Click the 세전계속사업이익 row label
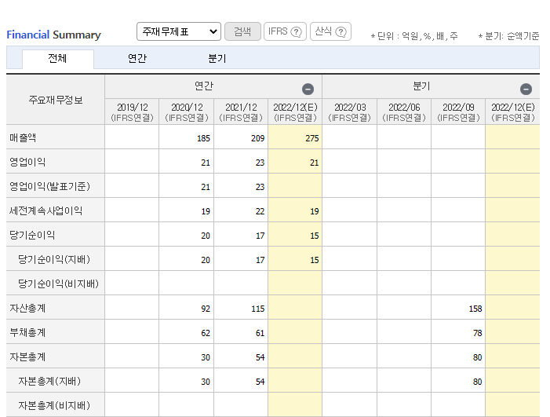The image size is (550, 417). point(46,210)
